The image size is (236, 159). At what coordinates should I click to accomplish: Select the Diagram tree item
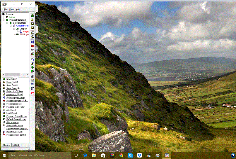click(x=23, y=29)
